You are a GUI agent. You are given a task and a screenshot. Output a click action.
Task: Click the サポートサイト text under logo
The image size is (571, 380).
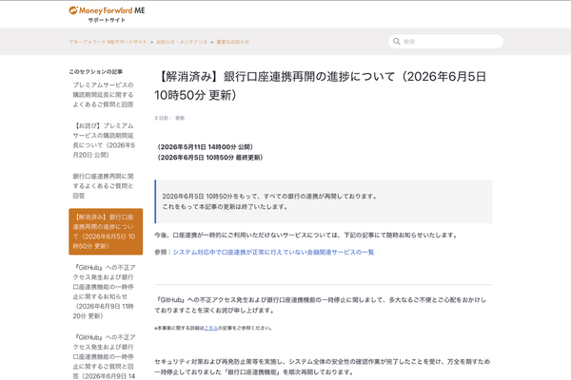coord(107,20)
